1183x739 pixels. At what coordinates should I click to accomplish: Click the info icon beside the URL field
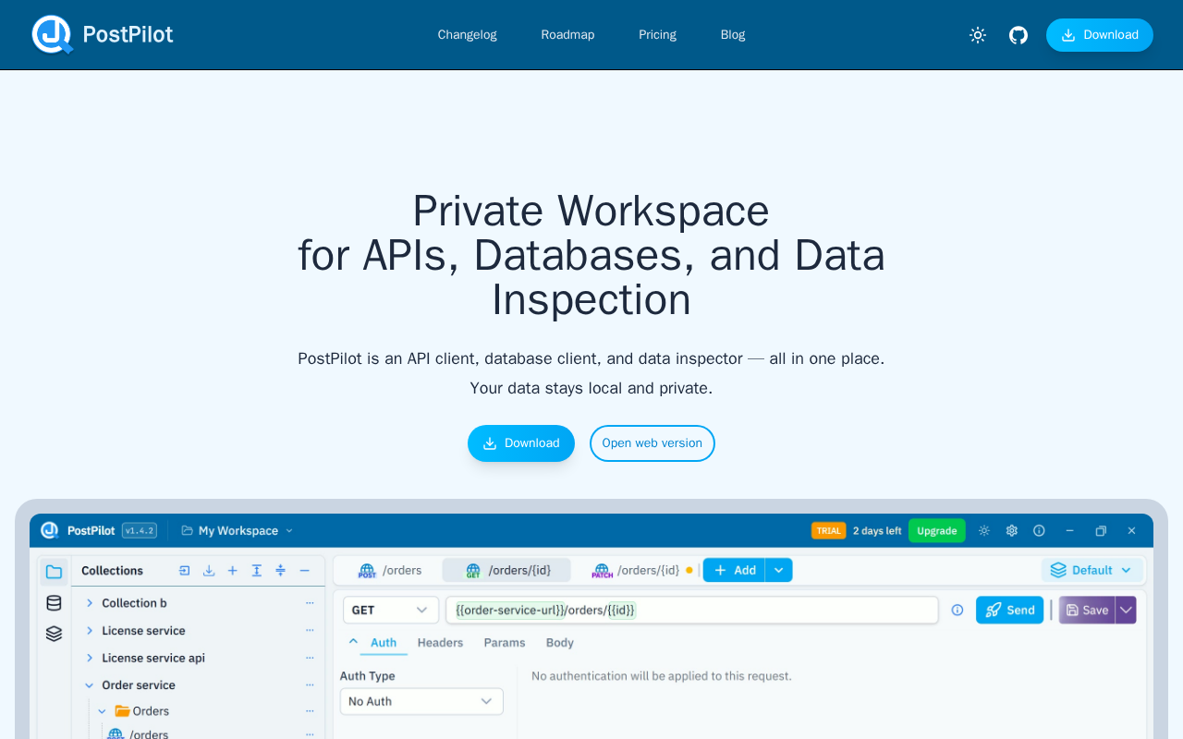(957, 611)
